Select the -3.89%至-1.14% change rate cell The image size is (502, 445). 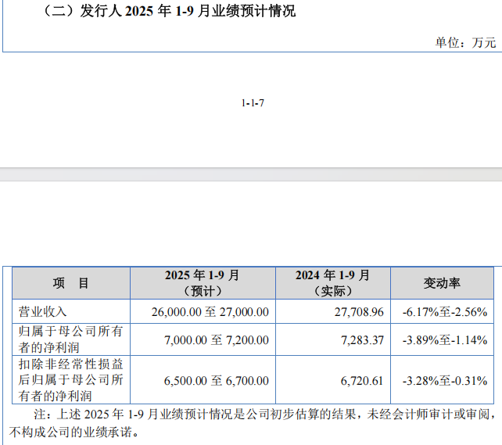click(444, 340)
